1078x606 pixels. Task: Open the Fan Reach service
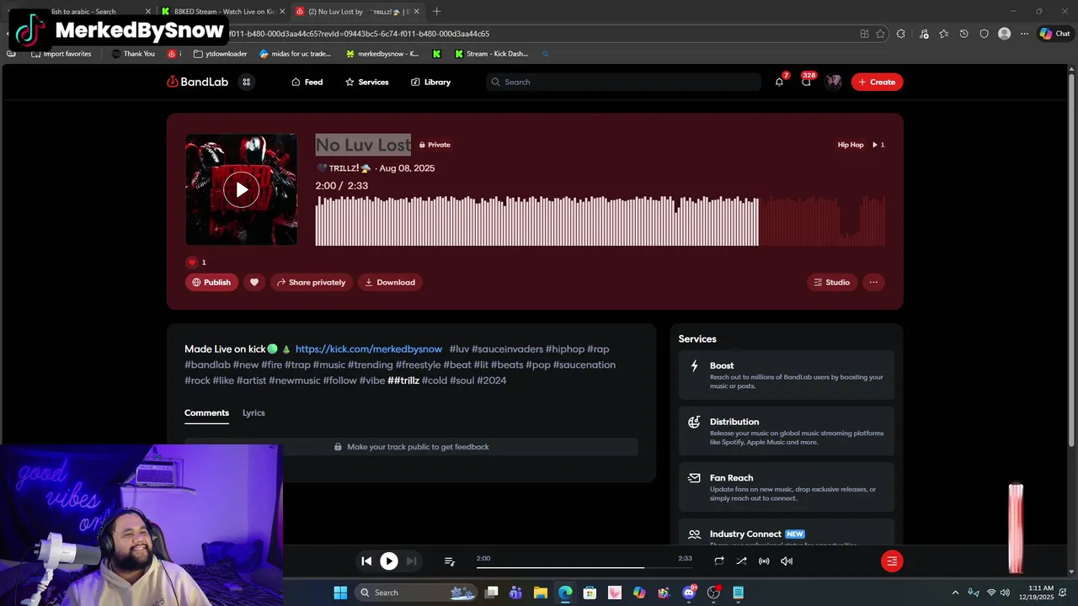point(787,487)
